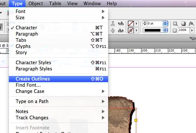This screenshot has width=196, height=133.
Task: Click the Select Content icon
Action: click(113, 30)
